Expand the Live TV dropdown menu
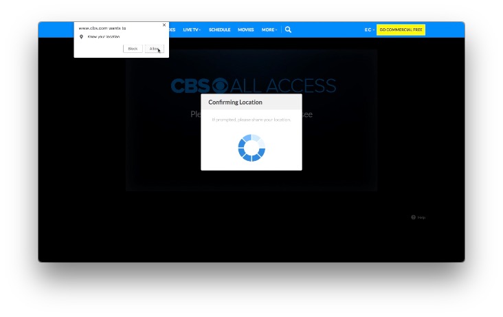 (192, 30)
